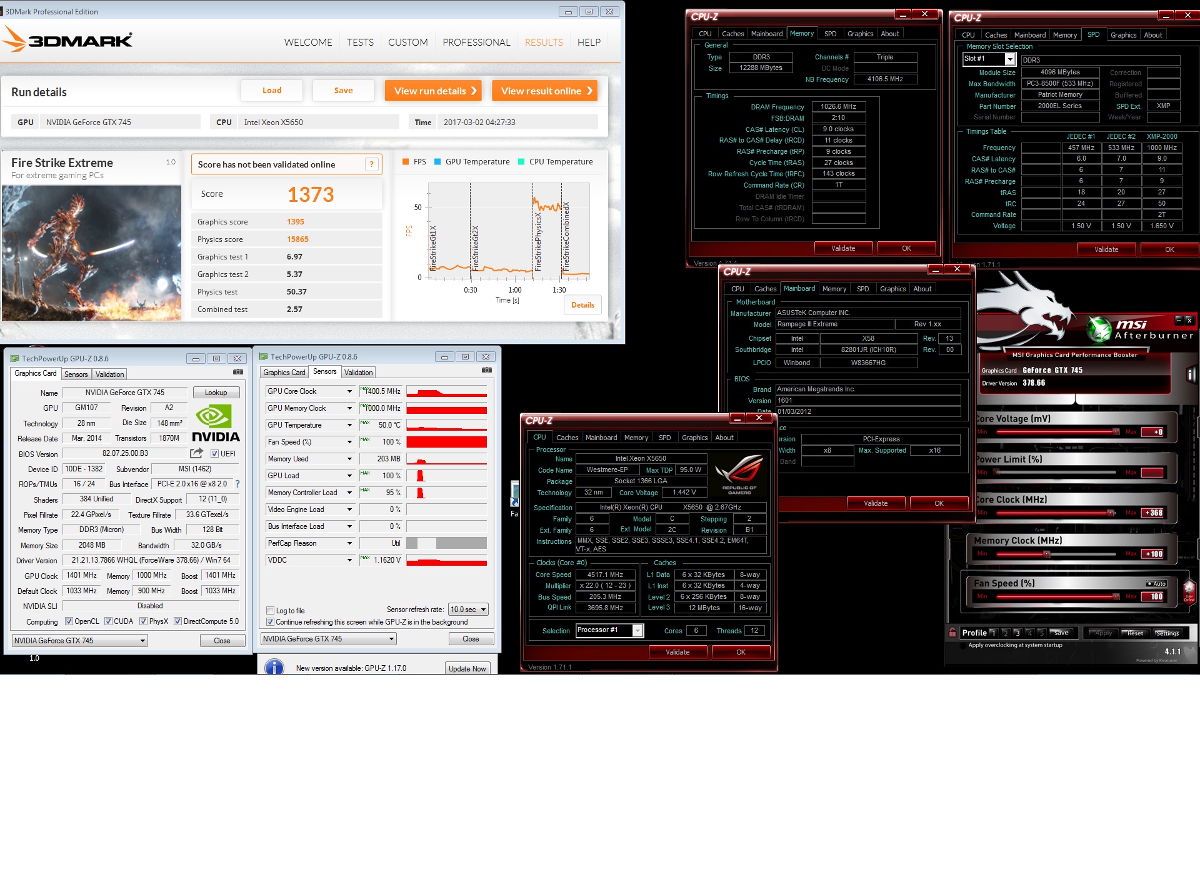1200x894 pixels.
Task: Open the GPU Memory Clock sensor dropdown
Action: (349, 408)
